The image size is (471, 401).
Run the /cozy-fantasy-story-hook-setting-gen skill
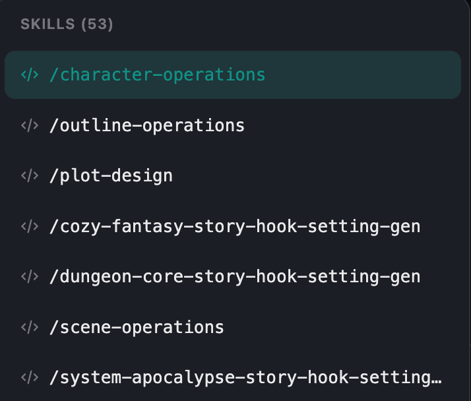tap(234, 226)
